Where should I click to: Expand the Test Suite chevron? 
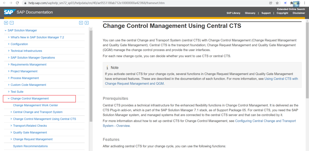(9, 92)
